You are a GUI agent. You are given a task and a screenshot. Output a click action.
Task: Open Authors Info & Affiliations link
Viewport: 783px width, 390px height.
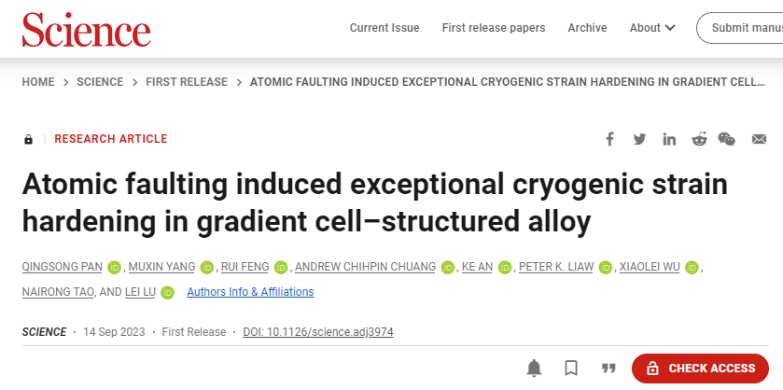pos(250,292)
